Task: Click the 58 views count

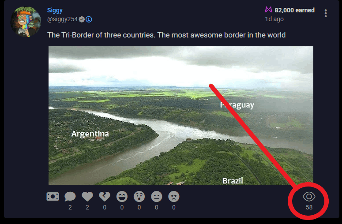Action: 309,207
